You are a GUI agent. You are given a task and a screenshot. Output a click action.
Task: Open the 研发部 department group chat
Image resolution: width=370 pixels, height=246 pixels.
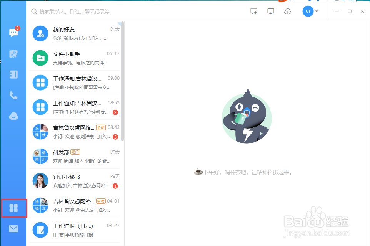(x=75, y=156)
